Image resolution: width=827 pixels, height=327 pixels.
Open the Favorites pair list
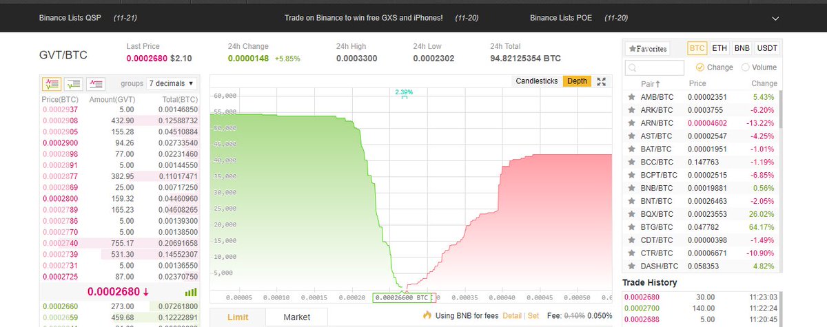pos(647,49)
